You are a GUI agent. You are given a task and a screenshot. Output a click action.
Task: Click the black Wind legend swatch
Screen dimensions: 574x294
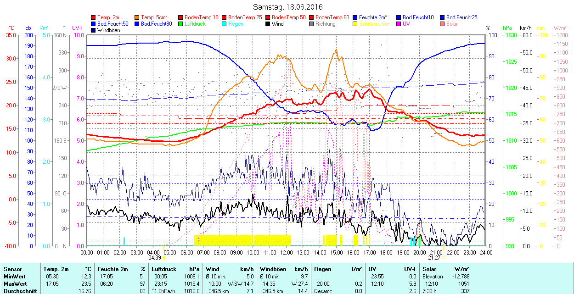tap(268, 24)
